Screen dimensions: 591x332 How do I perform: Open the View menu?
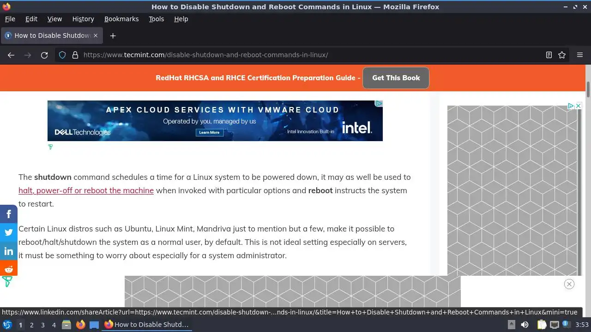[54, 19]
